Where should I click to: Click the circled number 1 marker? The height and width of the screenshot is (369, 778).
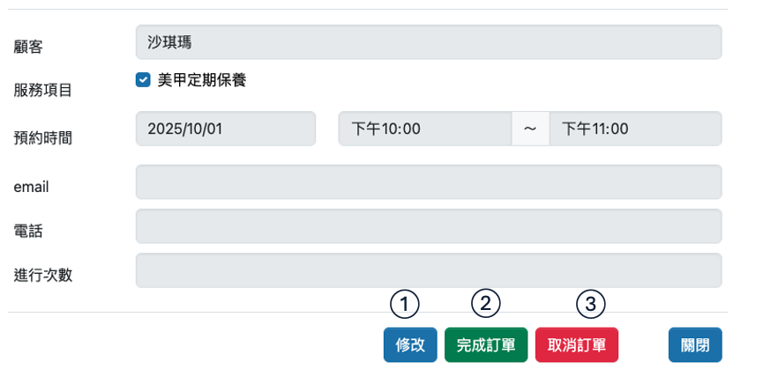(404, 304)
